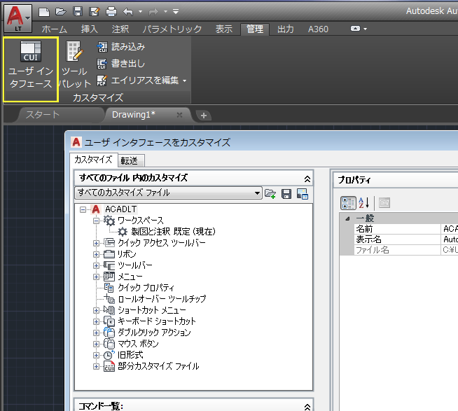Click the image manager icon
458x411 pixels.
tap(303, 194)
